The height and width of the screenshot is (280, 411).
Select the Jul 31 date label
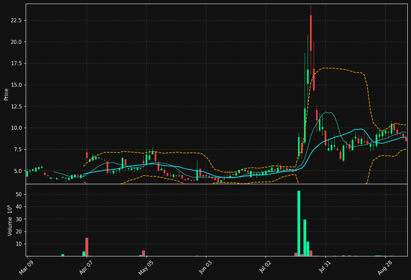point(325,267)
